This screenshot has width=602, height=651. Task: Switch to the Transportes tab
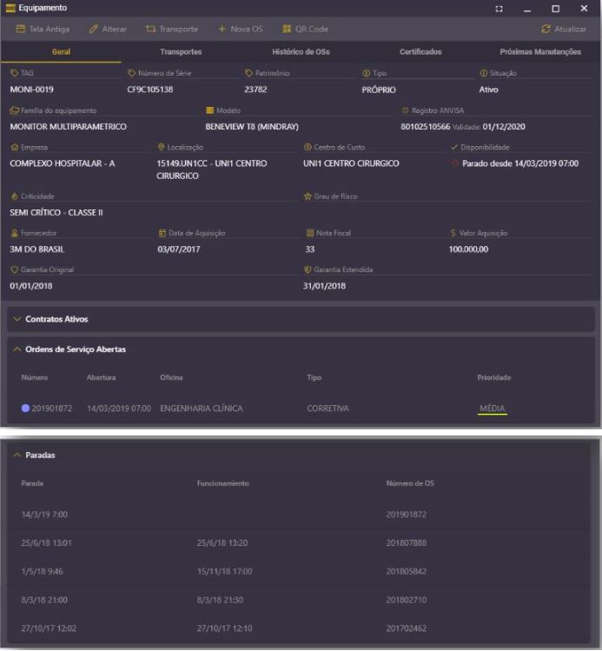pos(181,52)
